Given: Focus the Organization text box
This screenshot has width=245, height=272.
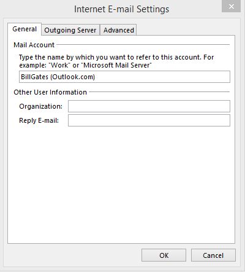Looking at the screenshot, I should pyautogui.click(x=149, y=106).
